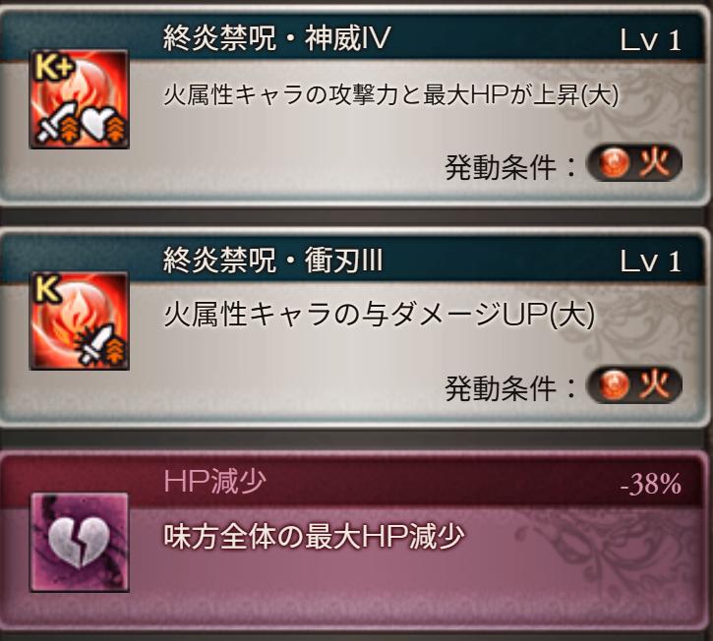Image resolution: width=713 pixels, height=641 pixels.
Task: Tap the fire orb inside second 火 badge
Action: coord(614,385)
